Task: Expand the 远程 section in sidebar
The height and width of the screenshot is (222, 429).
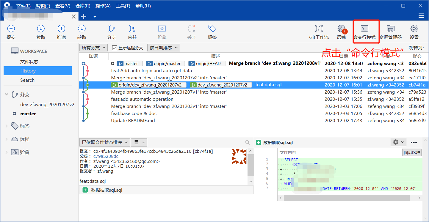Action: [7, 139]
